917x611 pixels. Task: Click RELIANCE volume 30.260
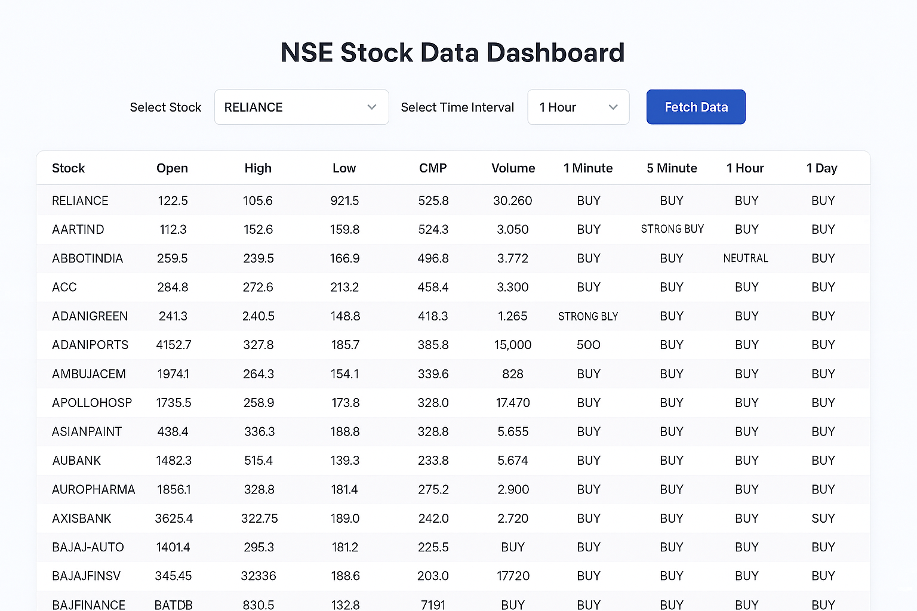(513, 200)
